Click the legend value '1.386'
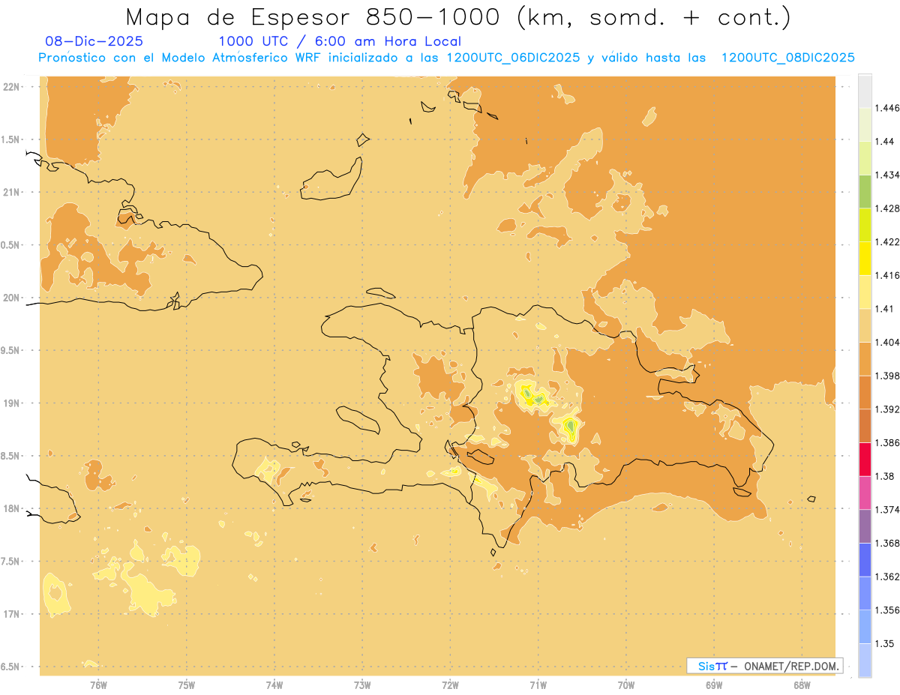The image size is (900, 695). point(888,442)
